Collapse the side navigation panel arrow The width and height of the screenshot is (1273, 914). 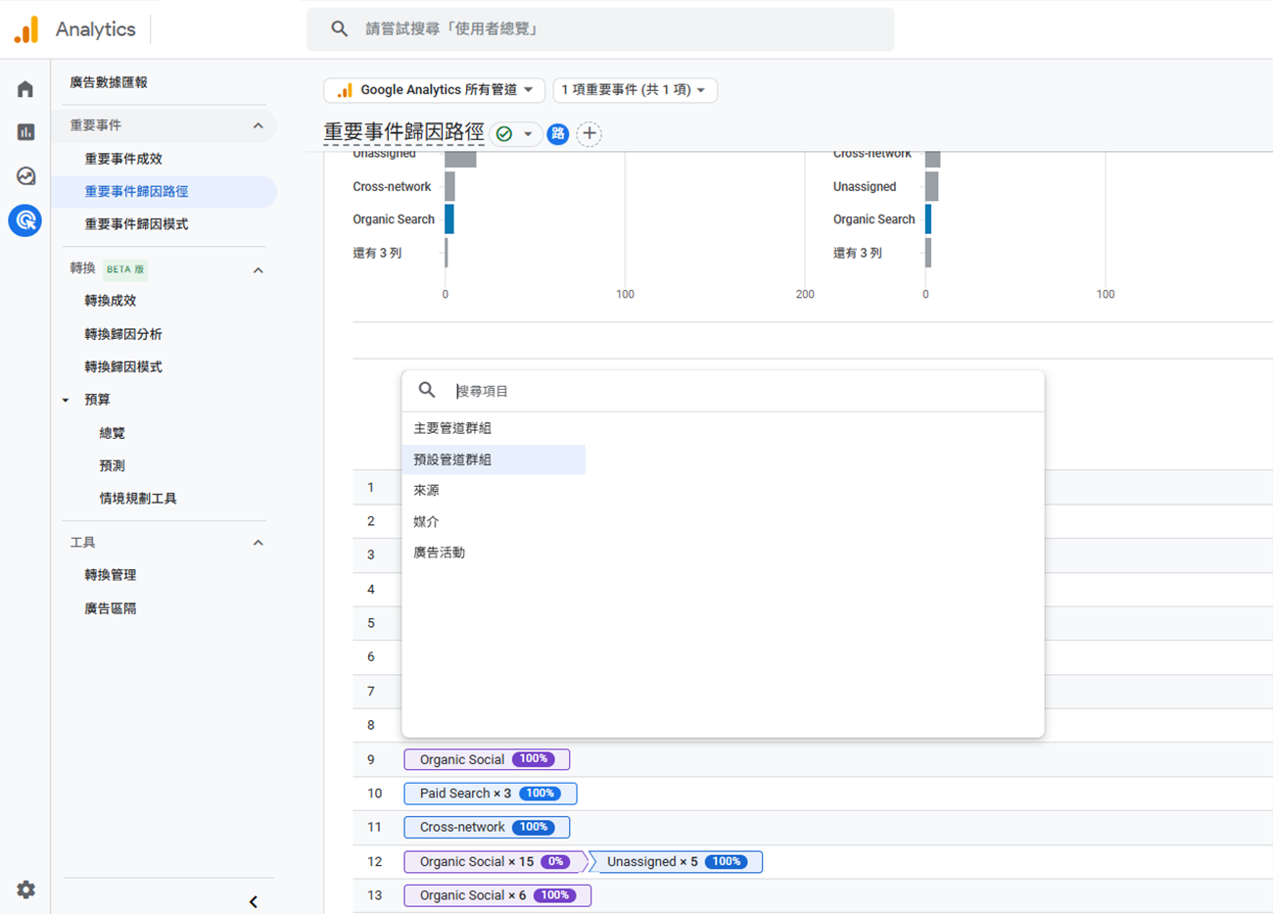[253, 901]
